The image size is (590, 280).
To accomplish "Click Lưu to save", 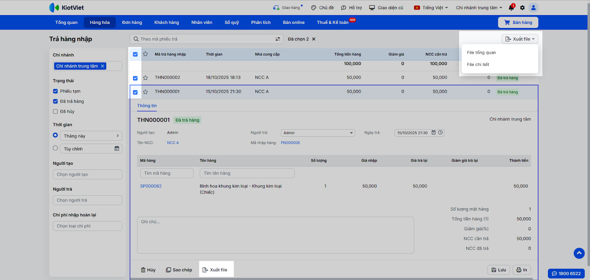I will pyautogui.click(x=499, y=270).
